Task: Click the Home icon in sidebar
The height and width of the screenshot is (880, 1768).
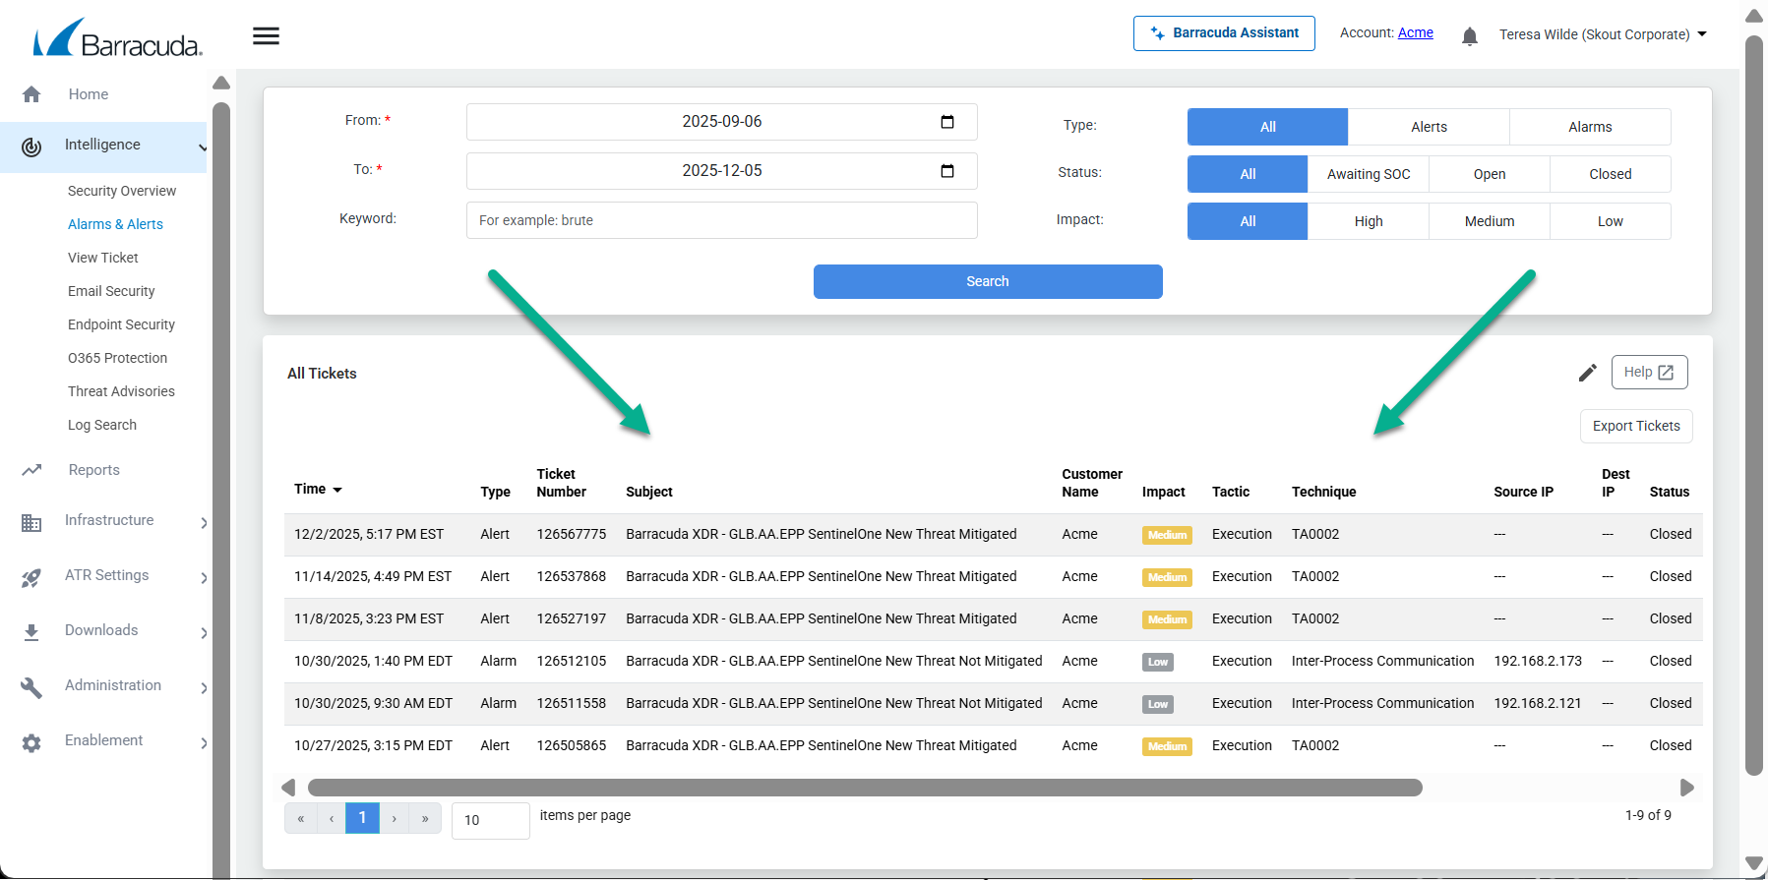Action: [31, 94]
